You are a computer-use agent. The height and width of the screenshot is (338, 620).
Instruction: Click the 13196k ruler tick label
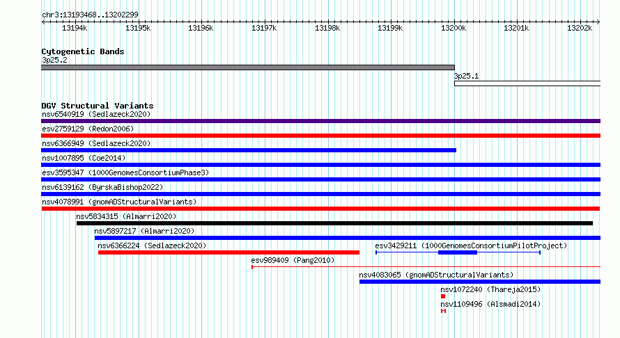click(201, 28)
